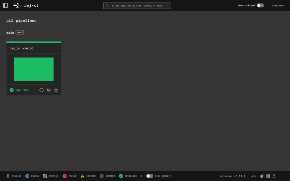Image resolution: width=290 pixels, height=181 pixels.
Task: Click the 14m 28s duration text
Action: pyautogui.click(x=22, y=90)
